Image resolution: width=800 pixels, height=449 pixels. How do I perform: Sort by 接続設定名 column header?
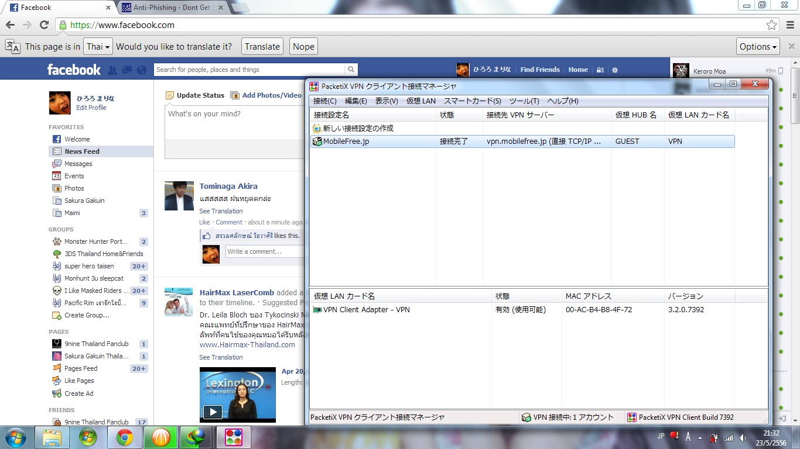pos(373,115)
